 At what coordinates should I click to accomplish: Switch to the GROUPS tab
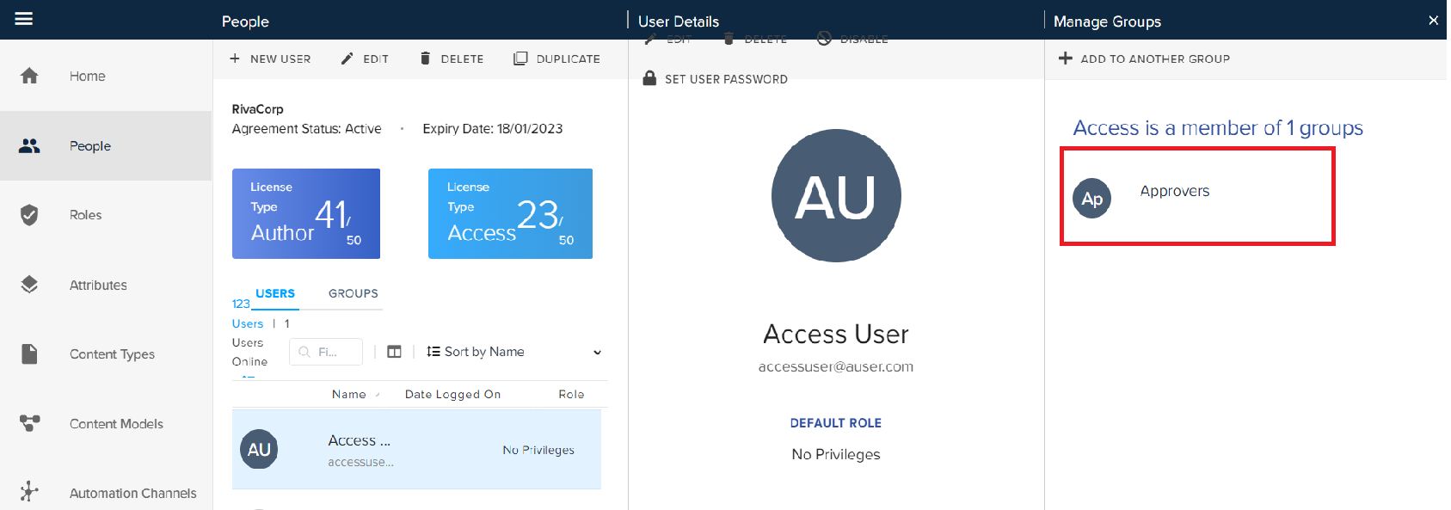click(354, 293)
